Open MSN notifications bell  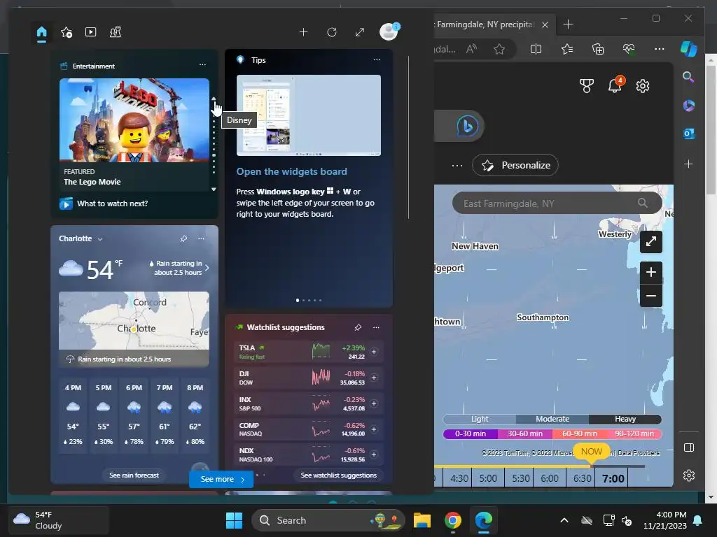(x=615, y=85)
